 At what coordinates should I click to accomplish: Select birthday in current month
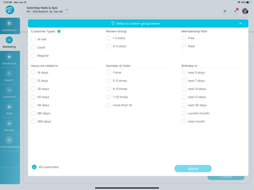click(184, 113)
